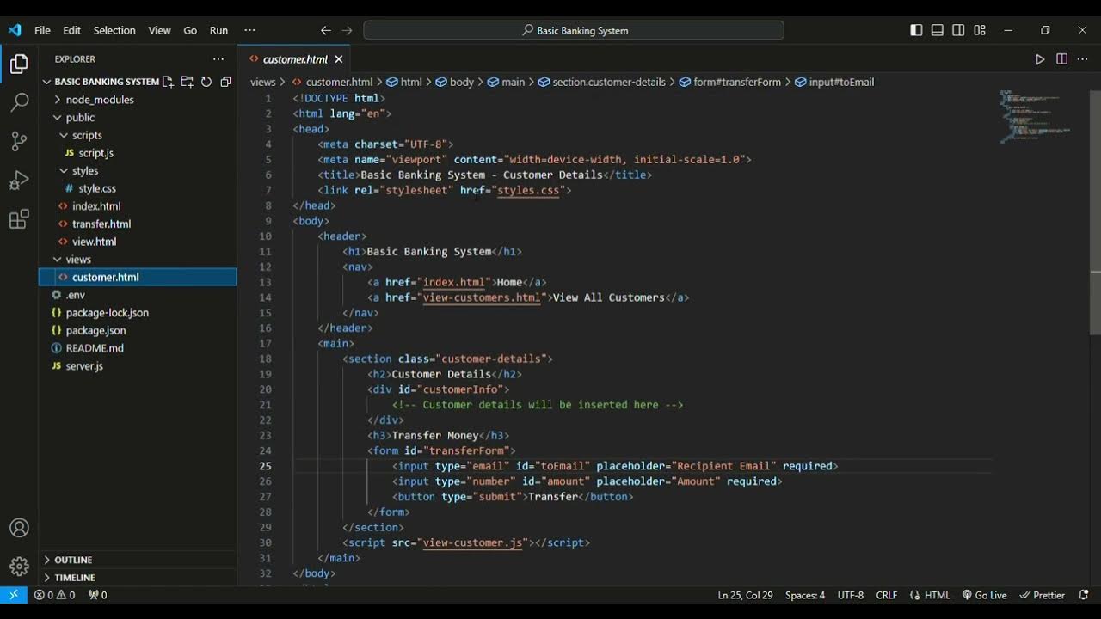The image size is (1101, 619).
Task: Expand the TIMELINE section
Action: [x=138, y=578]
